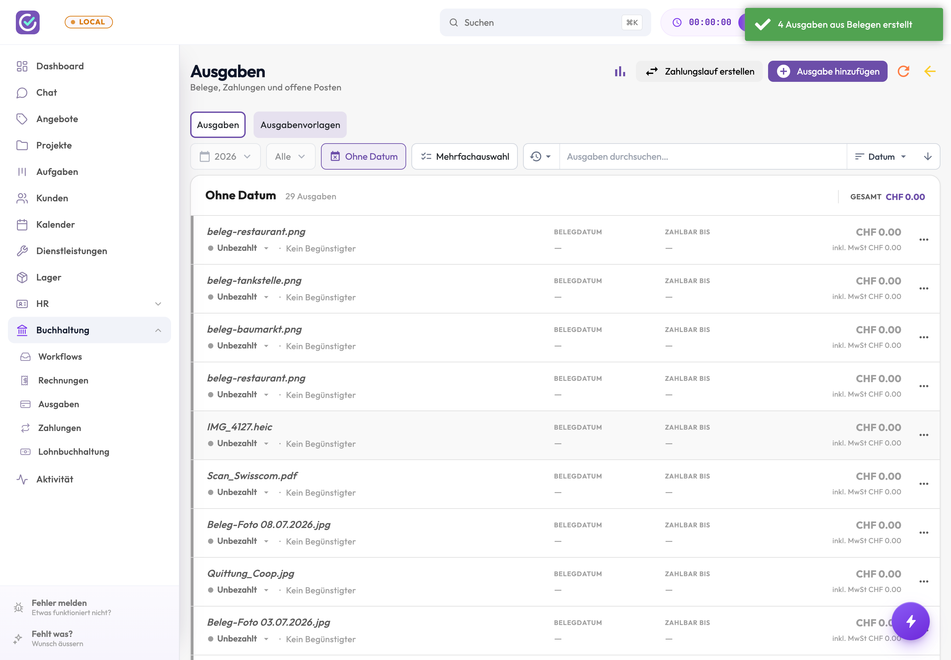Viewport: 951px width, 660px height.
Task: Open the history clock dropdown
Action: (541, 157)
